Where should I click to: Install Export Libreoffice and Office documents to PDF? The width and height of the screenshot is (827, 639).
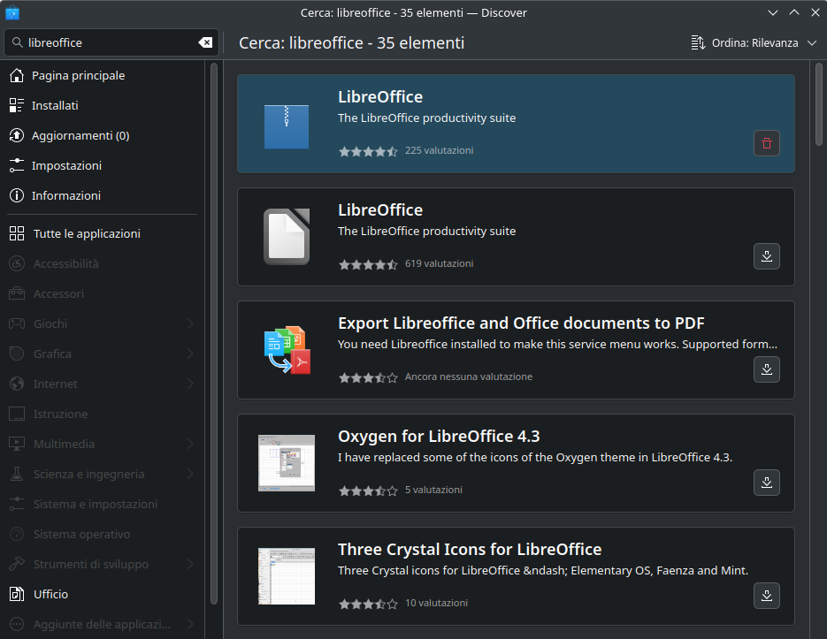766,369
